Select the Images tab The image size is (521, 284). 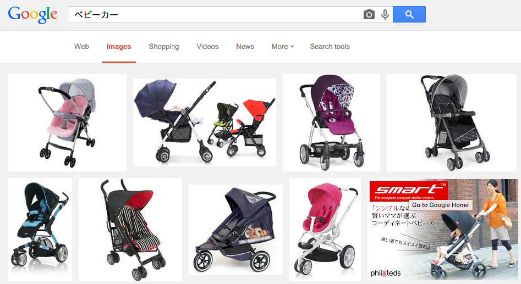tap(119, 47)
